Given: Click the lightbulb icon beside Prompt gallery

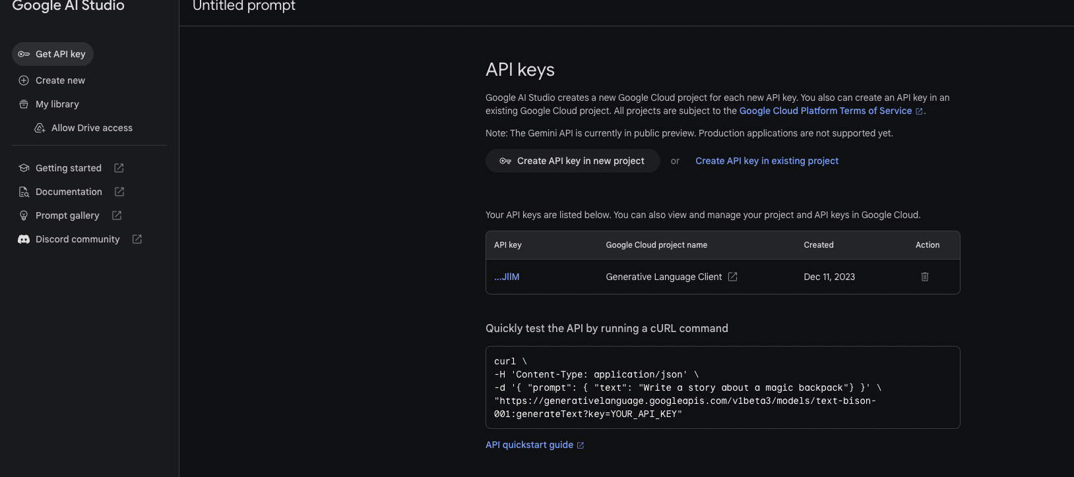Looking at the screenshot, I should coord(24,215).
